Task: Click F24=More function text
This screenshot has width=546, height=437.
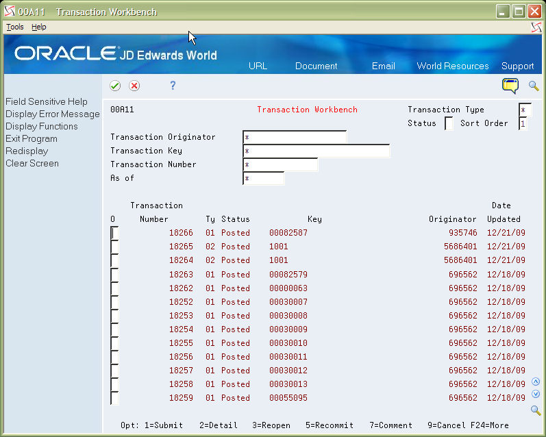Action: (x=490, y=425)
